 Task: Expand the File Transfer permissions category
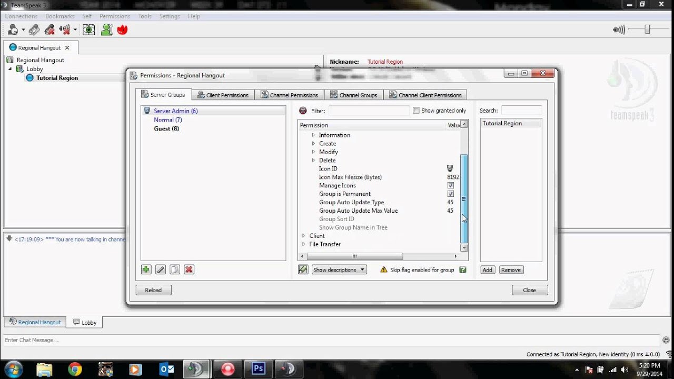click(304, 244)
